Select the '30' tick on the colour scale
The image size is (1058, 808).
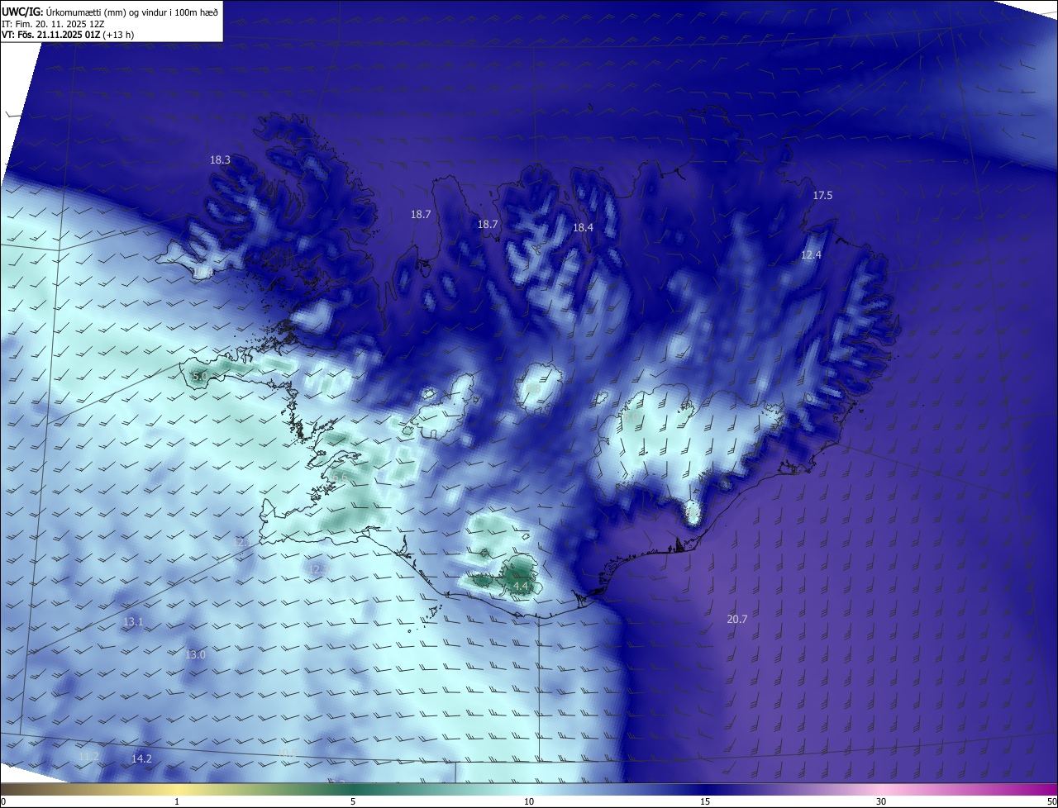[x=881, y=802]
